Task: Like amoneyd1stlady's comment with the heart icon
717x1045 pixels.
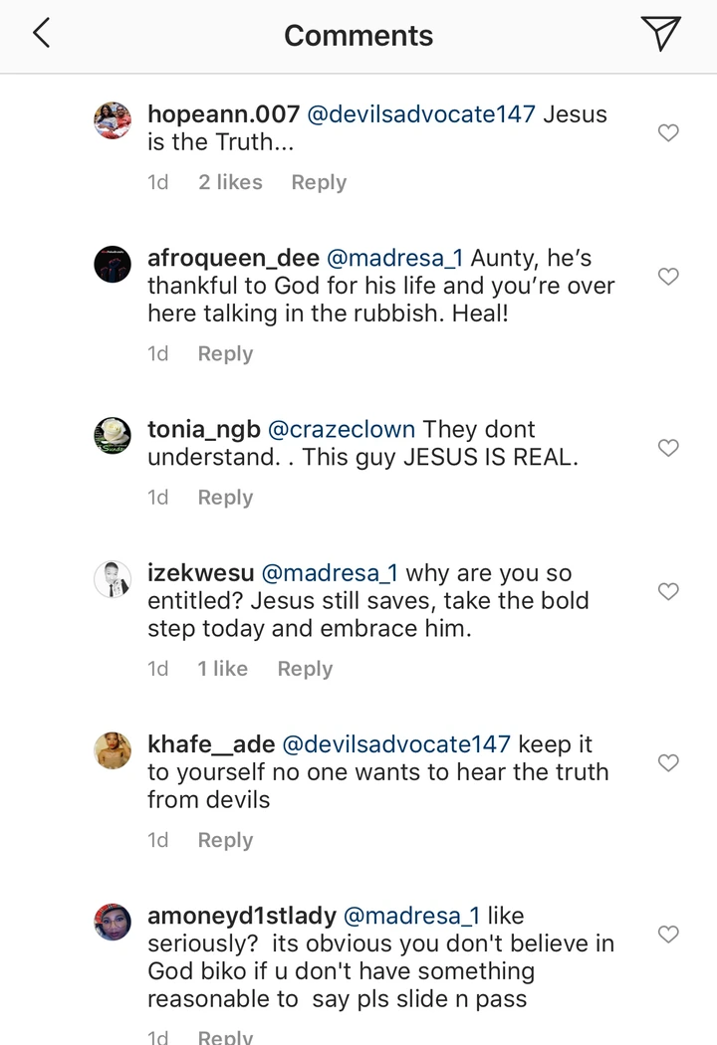Action: click(669, 935)
